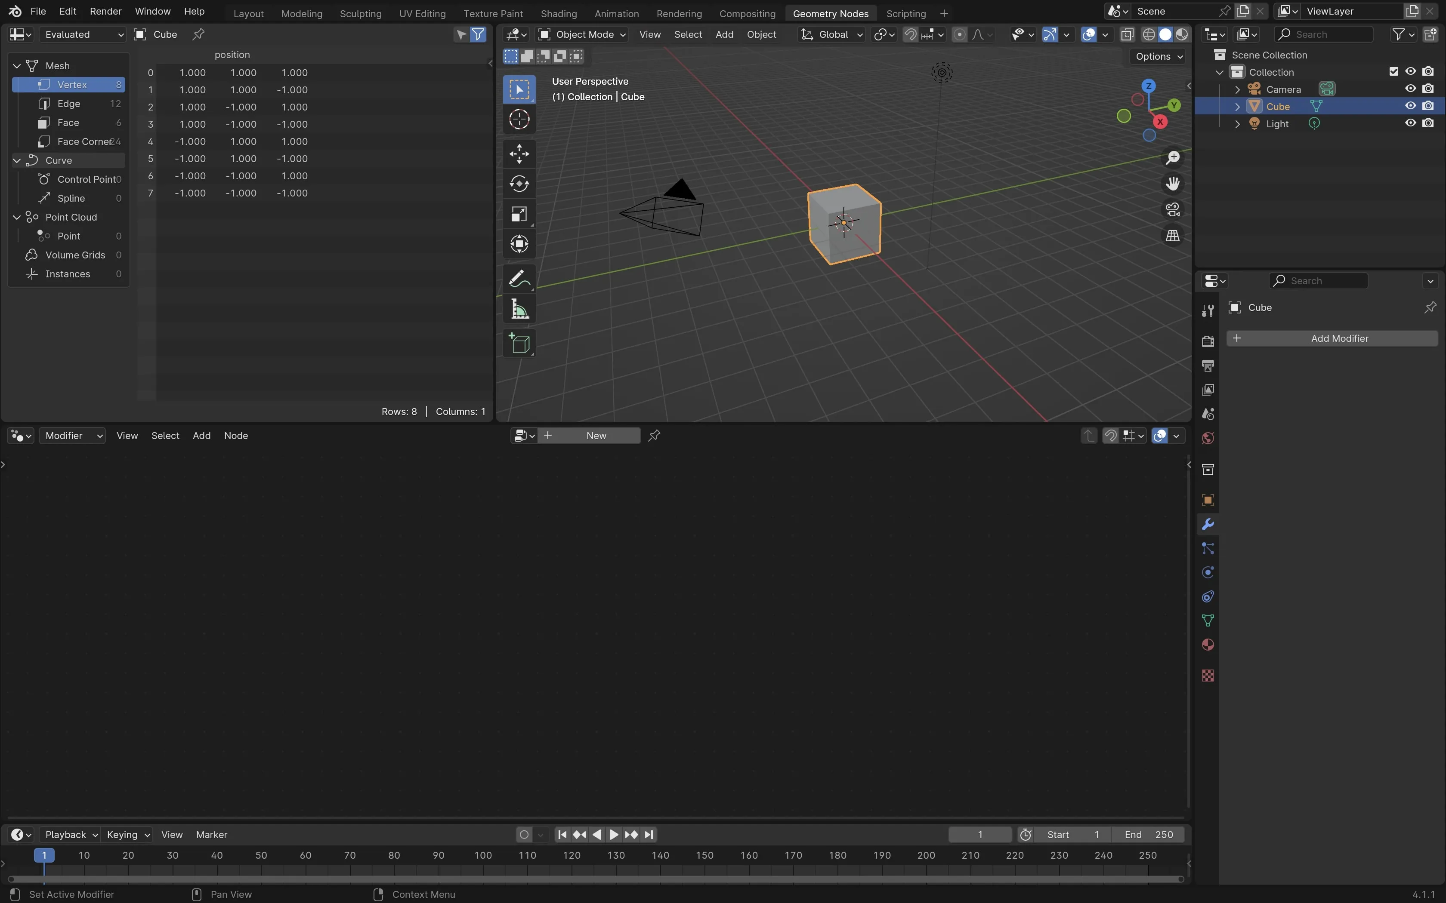This screenshot has height=903, width=1446.
Task: Select the Cursor tool in viewport toolbar
Action: coord(519,120)
